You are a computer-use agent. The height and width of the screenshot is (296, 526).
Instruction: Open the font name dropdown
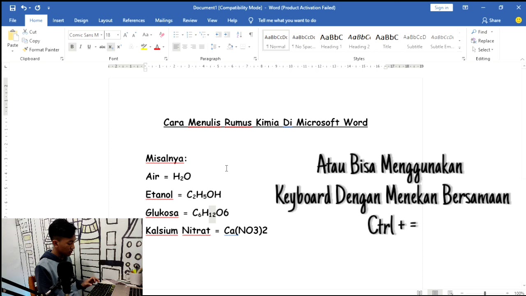pyautogui.click(x=102, y=35)
